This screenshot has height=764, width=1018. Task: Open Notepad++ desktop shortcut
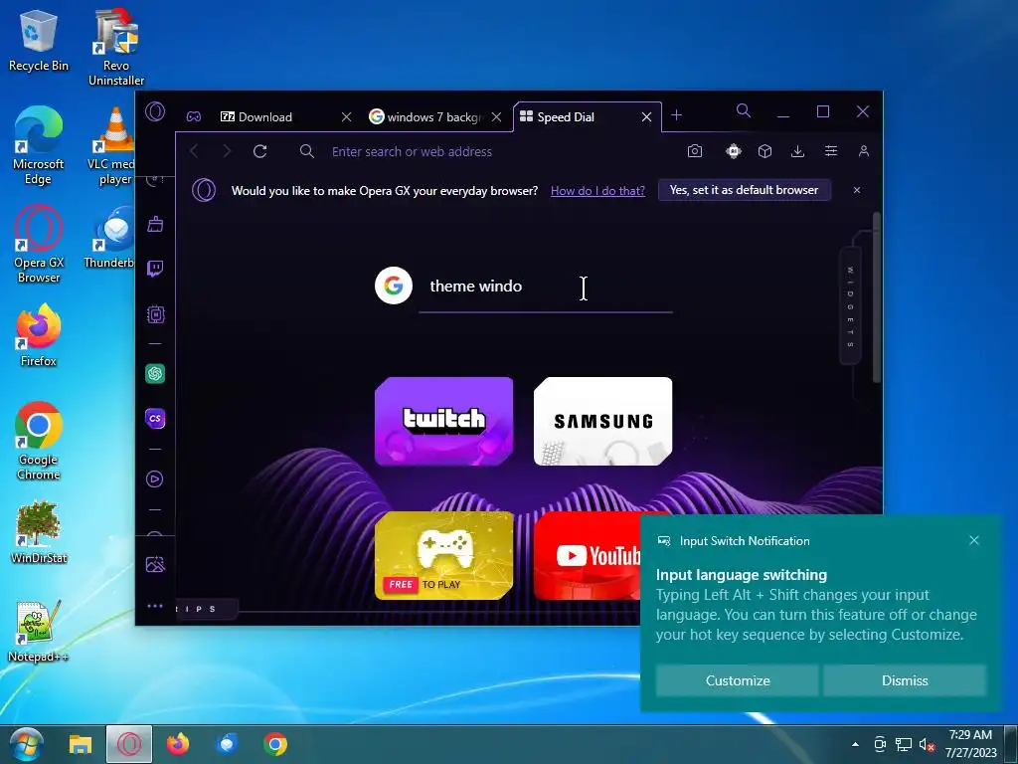[38, 632]
